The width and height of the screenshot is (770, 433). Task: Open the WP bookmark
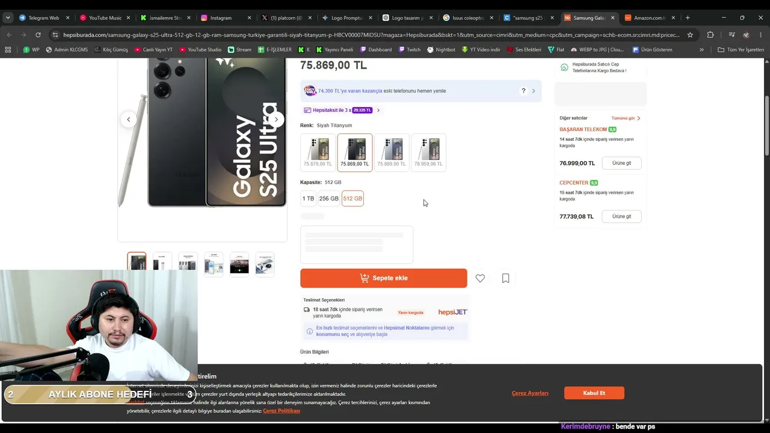31,50
